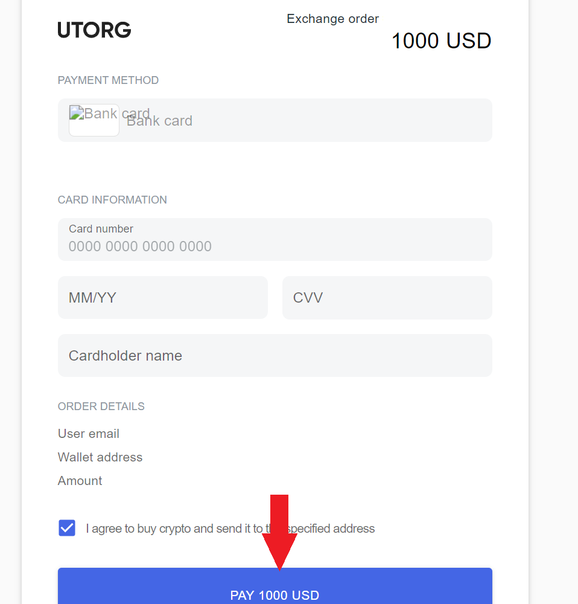Click the ORDER DETAILS section label

[101, 406]
